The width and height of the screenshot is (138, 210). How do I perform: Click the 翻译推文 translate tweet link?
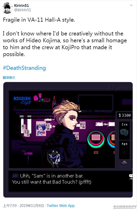(x=9, y=77)
